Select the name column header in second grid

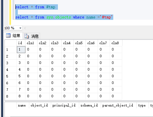pos(23,105)
